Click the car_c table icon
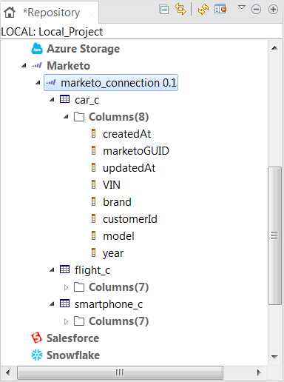The width and height of the screenshot is (284, 382). tap(65, 99)
